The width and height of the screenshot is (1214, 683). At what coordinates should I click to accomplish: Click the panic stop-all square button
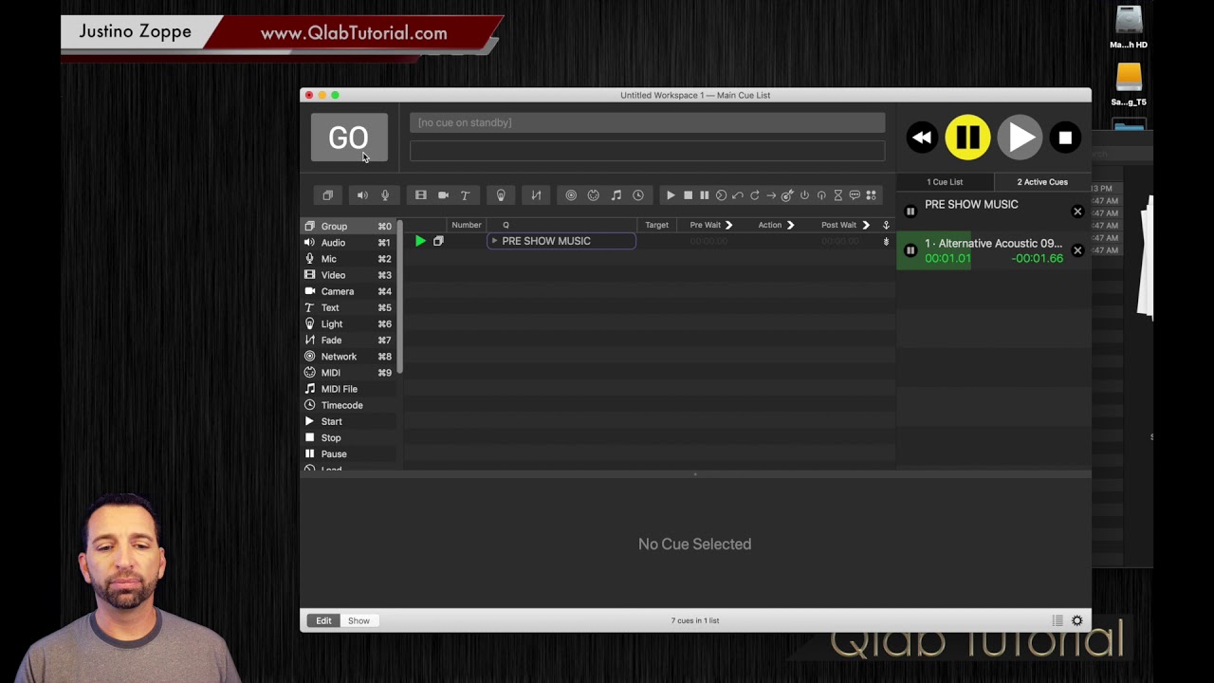[x=1065, y=138]
